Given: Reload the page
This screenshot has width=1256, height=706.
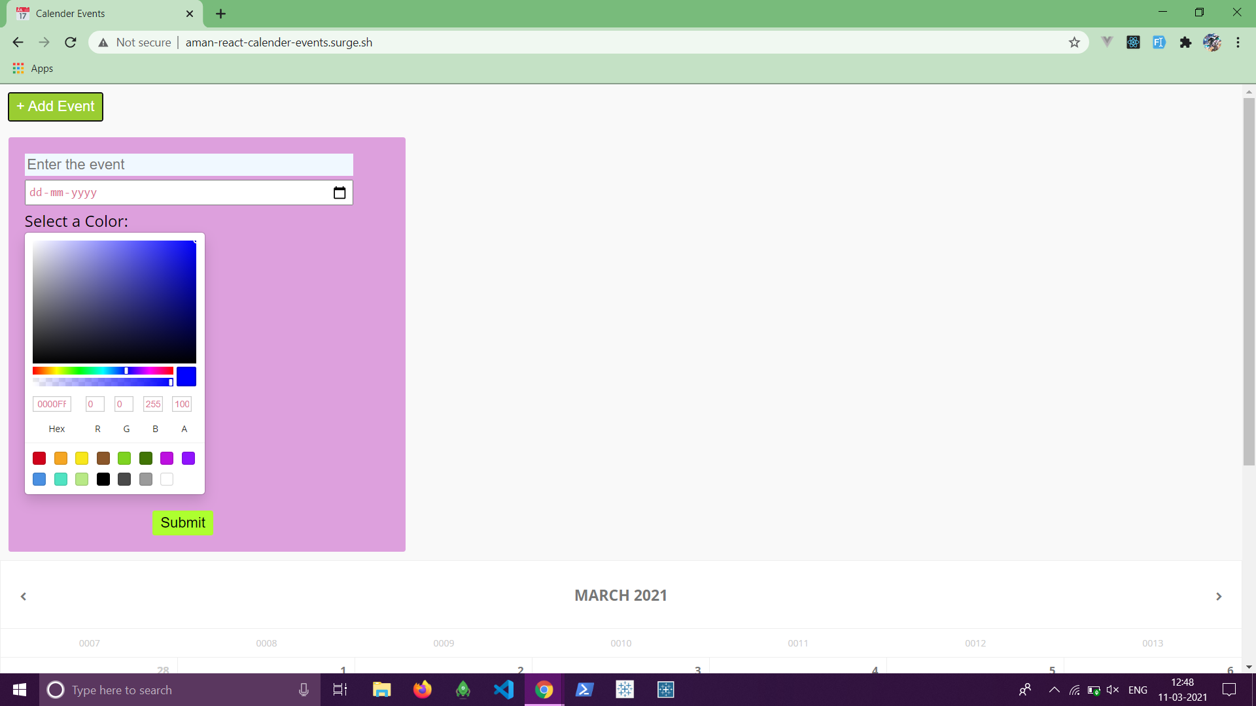Looking at the screenshot, I should point(71,42).
